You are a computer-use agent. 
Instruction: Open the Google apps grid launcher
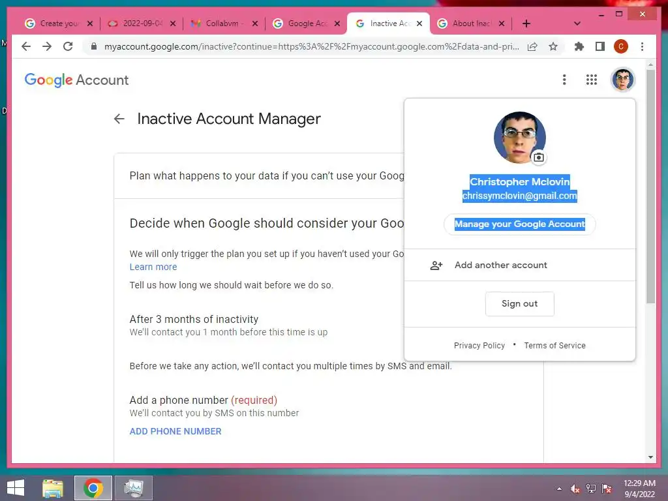coord(591,80)
